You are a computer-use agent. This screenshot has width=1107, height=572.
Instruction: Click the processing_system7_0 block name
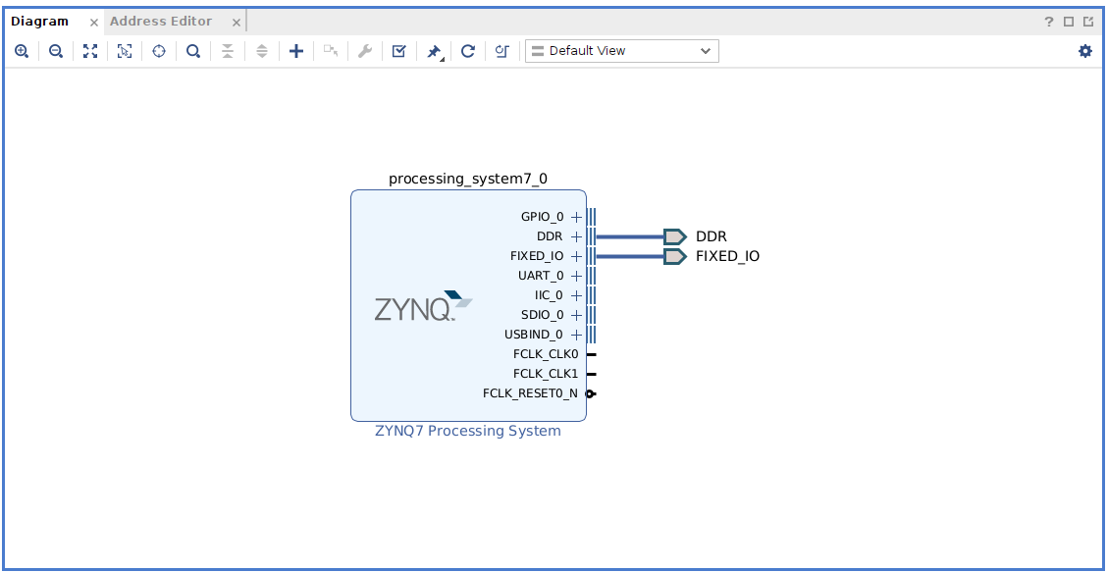coord(468,180)
